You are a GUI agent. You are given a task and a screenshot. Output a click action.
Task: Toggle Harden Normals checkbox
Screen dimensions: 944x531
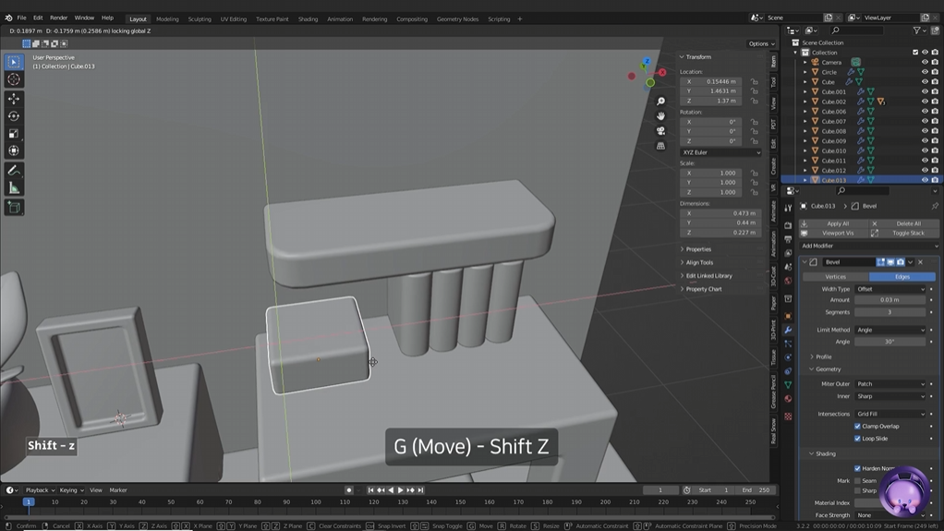pos(857,468)
